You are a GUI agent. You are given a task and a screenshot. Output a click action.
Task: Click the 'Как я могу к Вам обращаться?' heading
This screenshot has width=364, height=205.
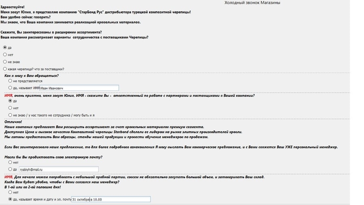pyautogui.click(x=31, y=76)
